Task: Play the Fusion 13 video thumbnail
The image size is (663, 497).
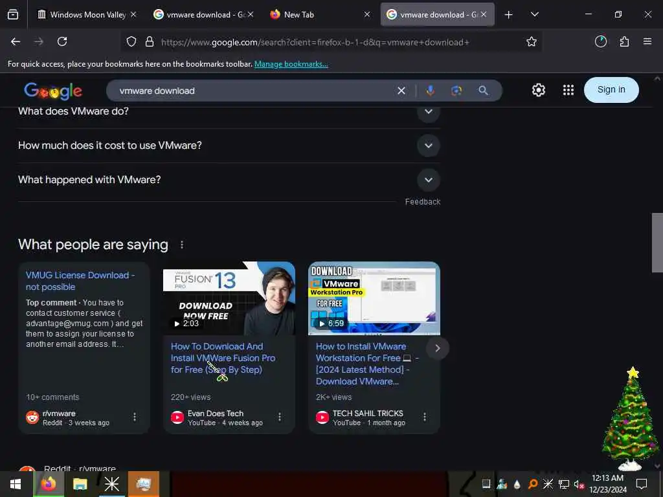Action: click(229, 298)
